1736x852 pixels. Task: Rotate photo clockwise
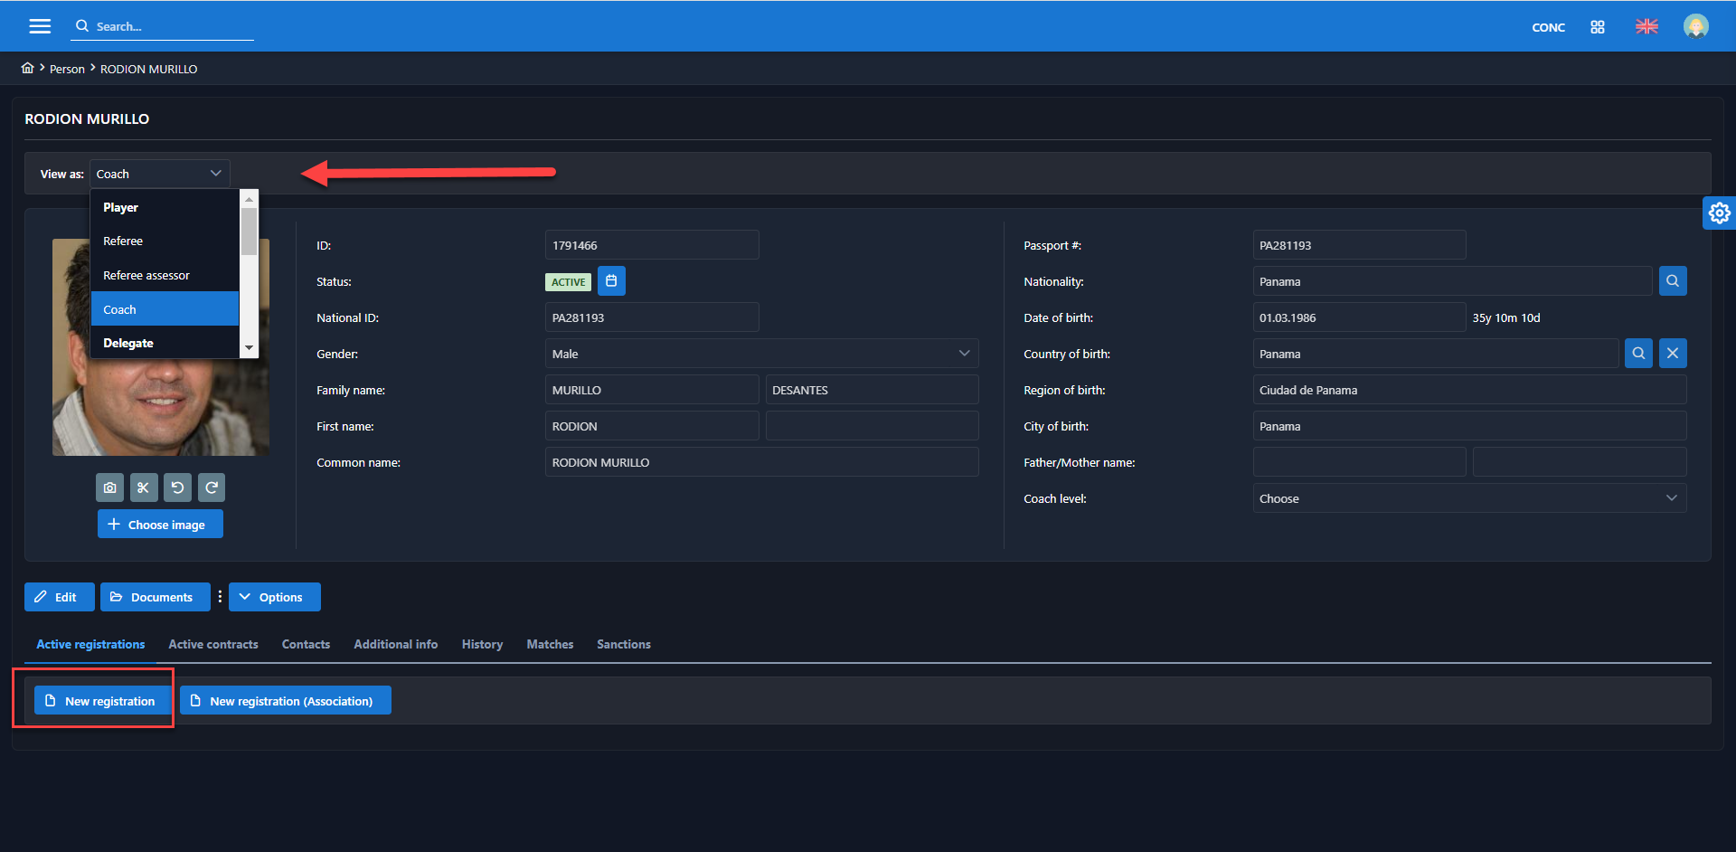click(x=212, y=488)
